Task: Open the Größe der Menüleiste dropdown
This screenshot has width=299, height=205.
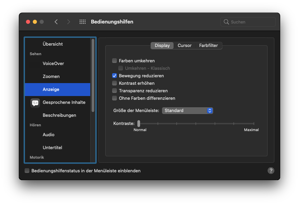Action: (187, 111)
